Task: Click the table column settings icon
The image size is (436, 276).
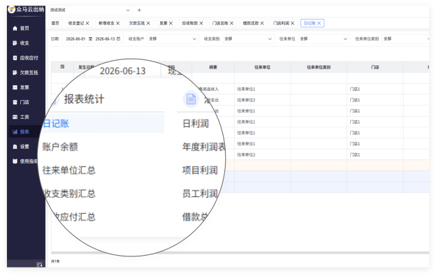Action: tap(62, 67)
